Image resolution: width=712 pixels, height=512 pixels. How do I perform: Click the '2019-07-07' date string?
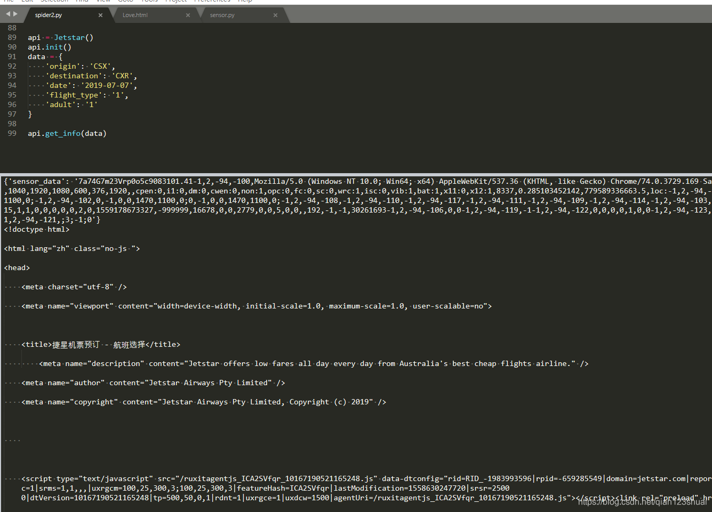107,85
